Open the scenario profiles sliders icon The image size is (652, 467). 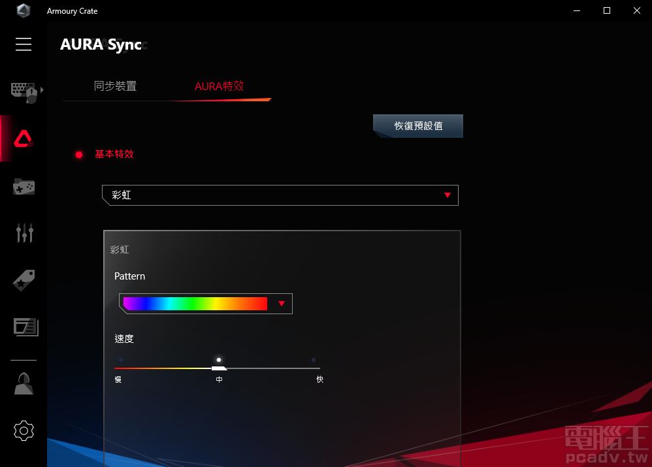(x=24, y=233)
